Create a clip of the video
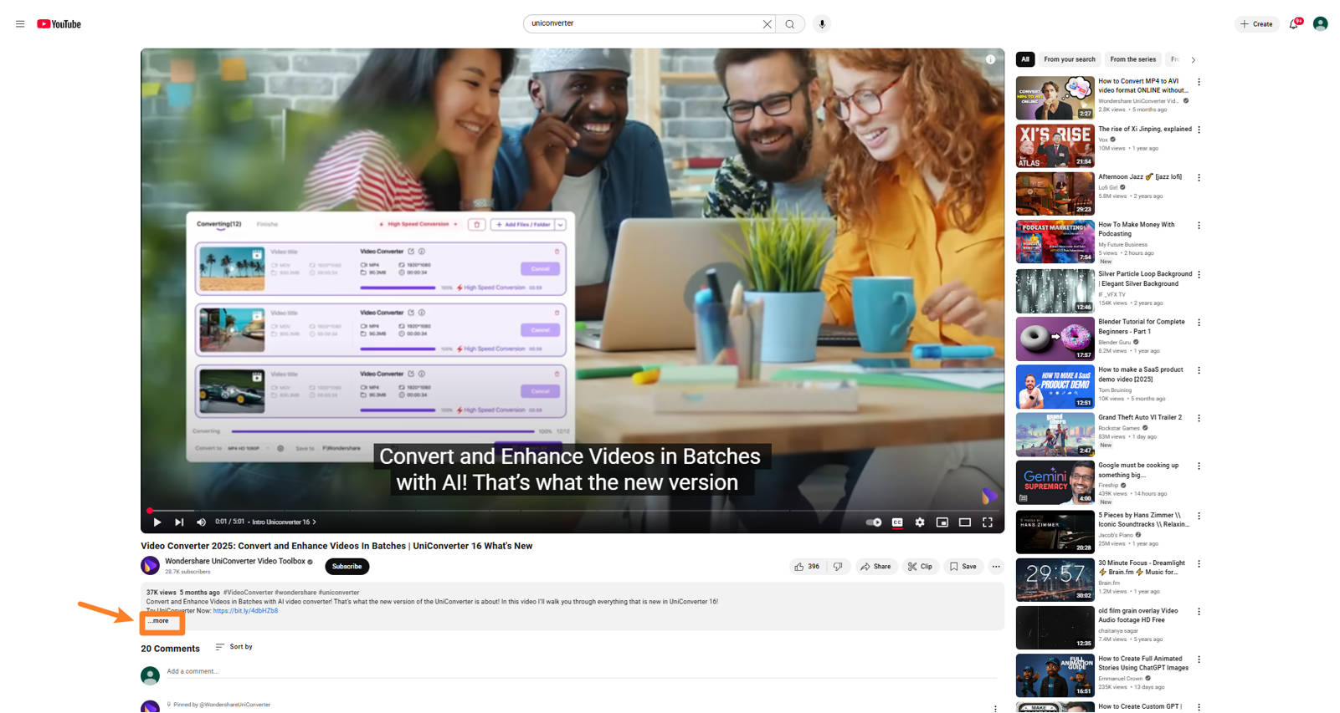The width and height of the screenshot is (1340, 713). click(x=920, y=567)
